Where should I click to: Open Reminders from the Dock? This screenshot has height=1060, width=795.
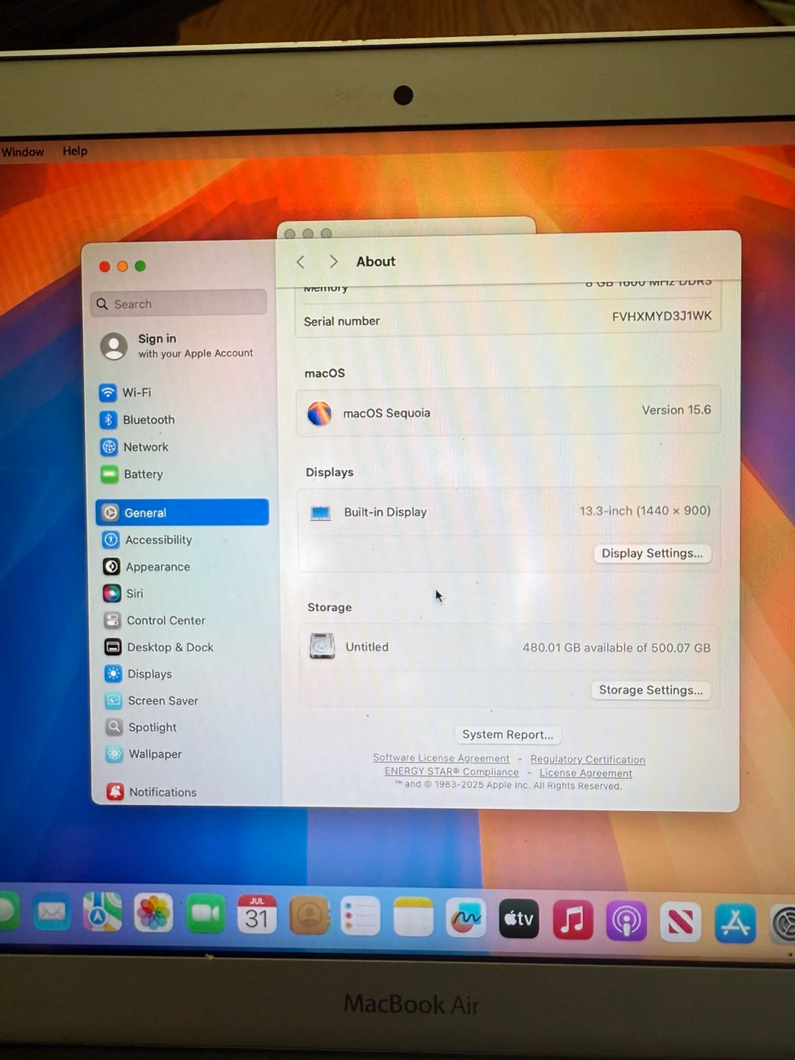pyautogui.click(x=361, y=916)
